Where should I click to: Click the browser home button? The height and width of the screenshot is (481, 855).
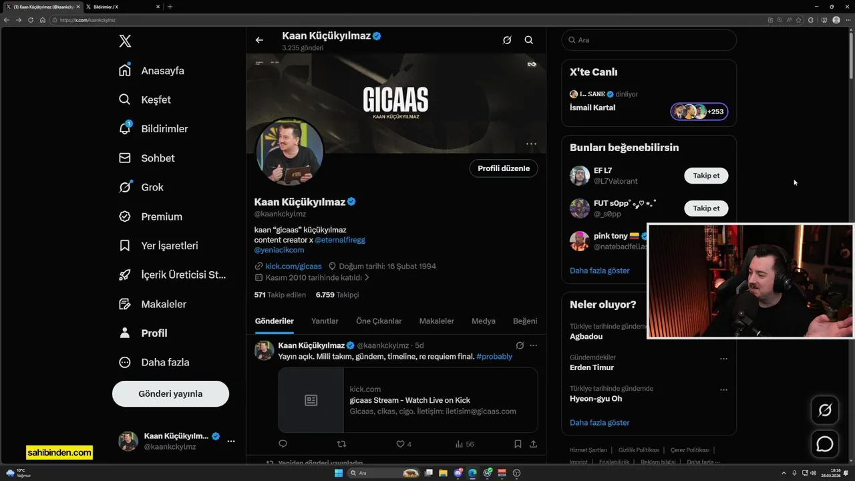pyautogui.click(x=43, y=20)
